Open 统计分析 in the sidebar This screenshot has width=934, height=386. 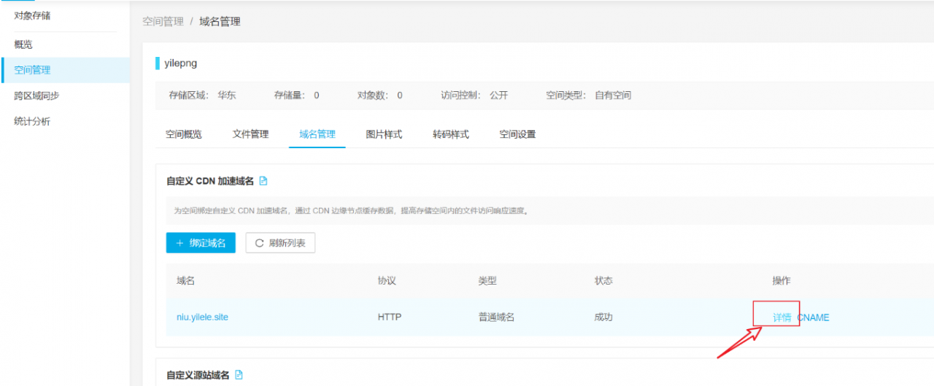(33, 121)
